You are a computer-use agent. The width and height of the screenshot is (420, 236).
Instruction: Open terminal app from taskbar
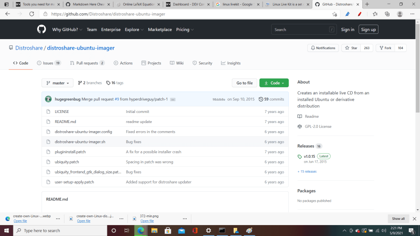(222, 230)
